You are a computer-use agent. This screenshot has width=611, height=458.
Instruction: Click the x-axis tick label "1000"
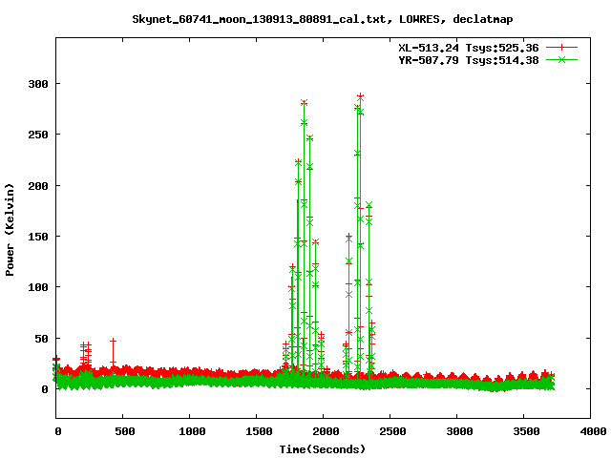(x=192, y=431)
